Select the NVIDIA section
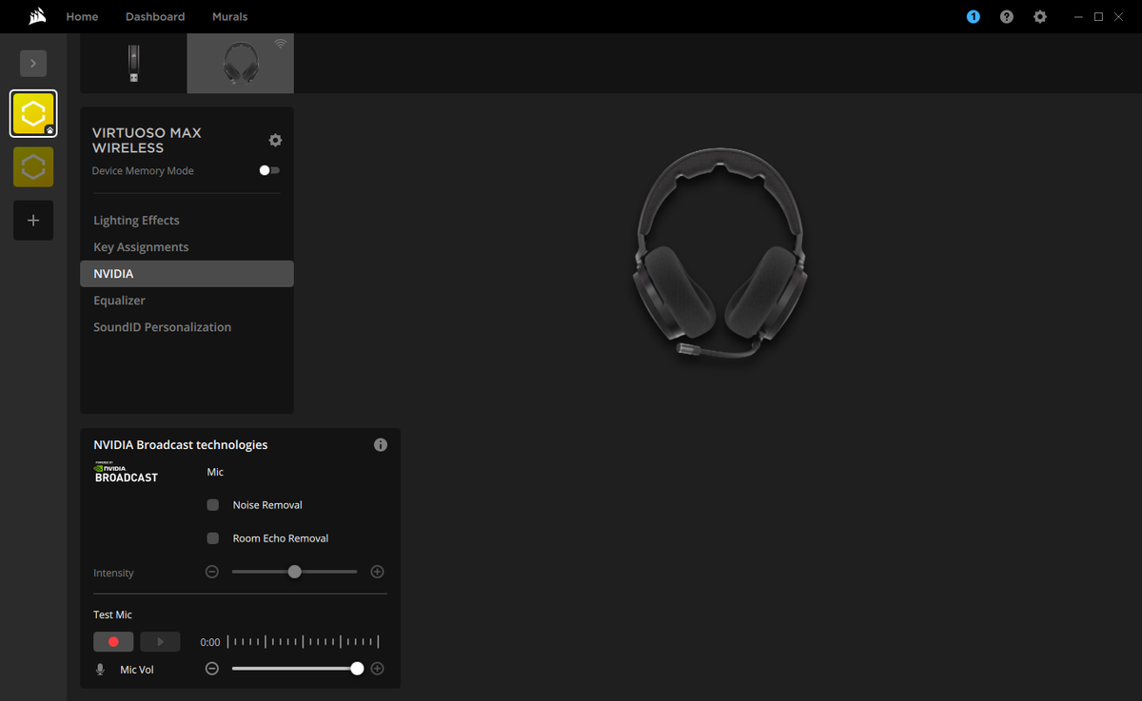The height and width of the screenshot is (701, 1142). [187, 274]
